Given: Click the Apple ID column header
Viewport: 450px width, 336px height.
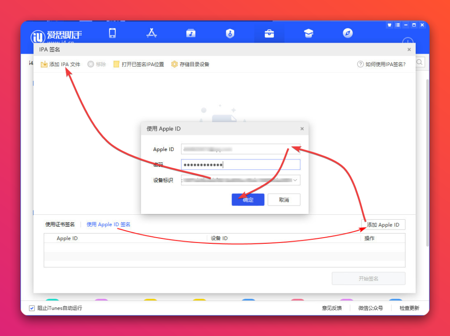Looking at the screenshot, I should [67, 238].
